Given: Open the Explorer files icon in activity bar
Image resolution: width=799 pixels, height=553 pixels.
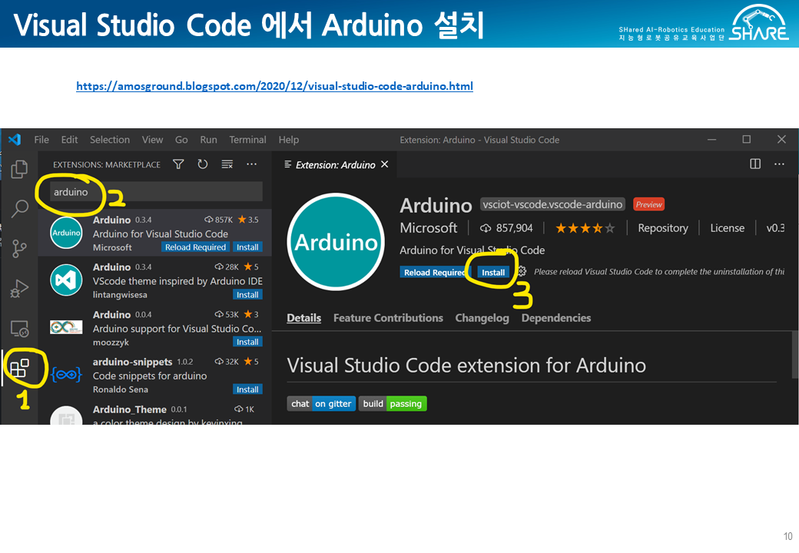Looking at the screenshot, I should point(19,169).
